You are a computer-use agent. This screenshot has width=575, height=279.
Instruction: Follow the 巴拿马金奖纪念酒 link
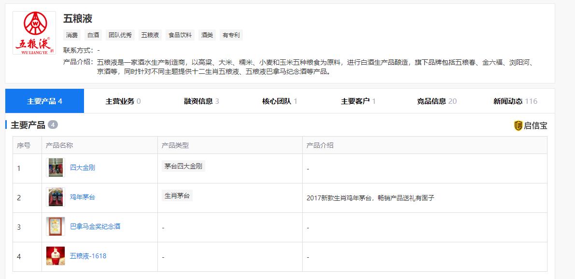[x=95, y=226]
